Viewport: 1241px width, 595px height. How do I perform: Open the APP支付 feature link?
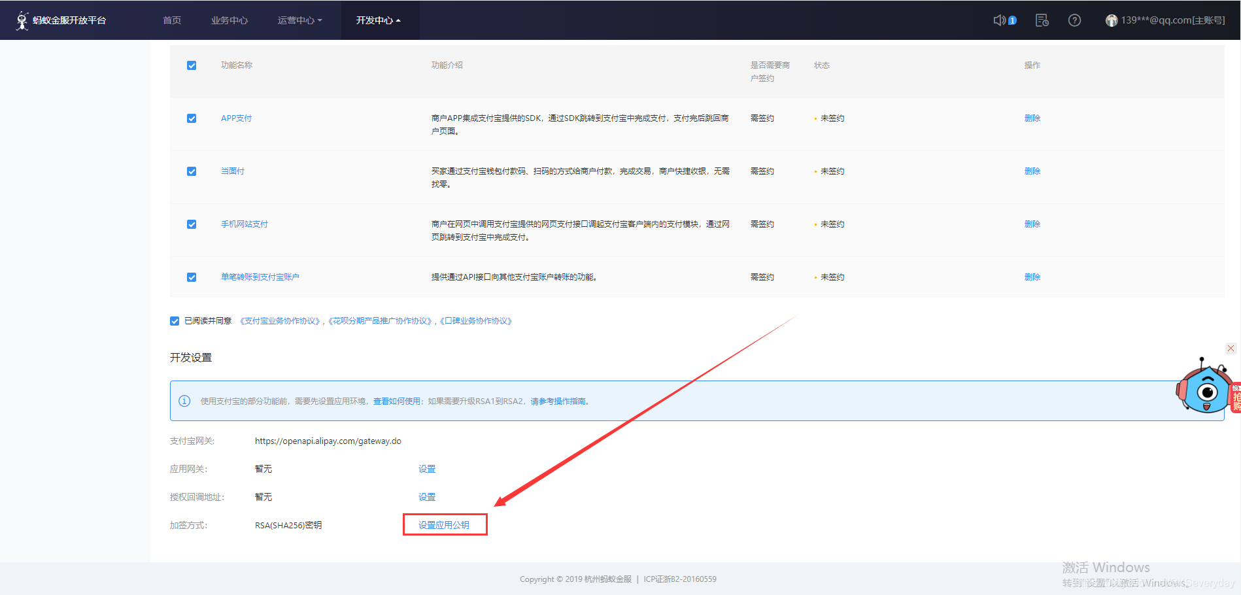click(x=236, y=118)
